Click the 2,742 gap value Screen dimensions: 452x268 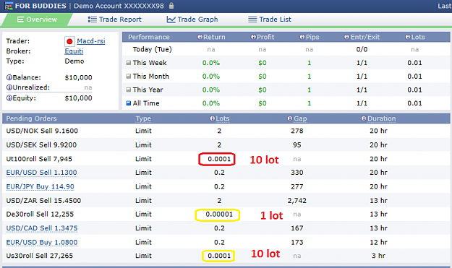coord(297,201)
